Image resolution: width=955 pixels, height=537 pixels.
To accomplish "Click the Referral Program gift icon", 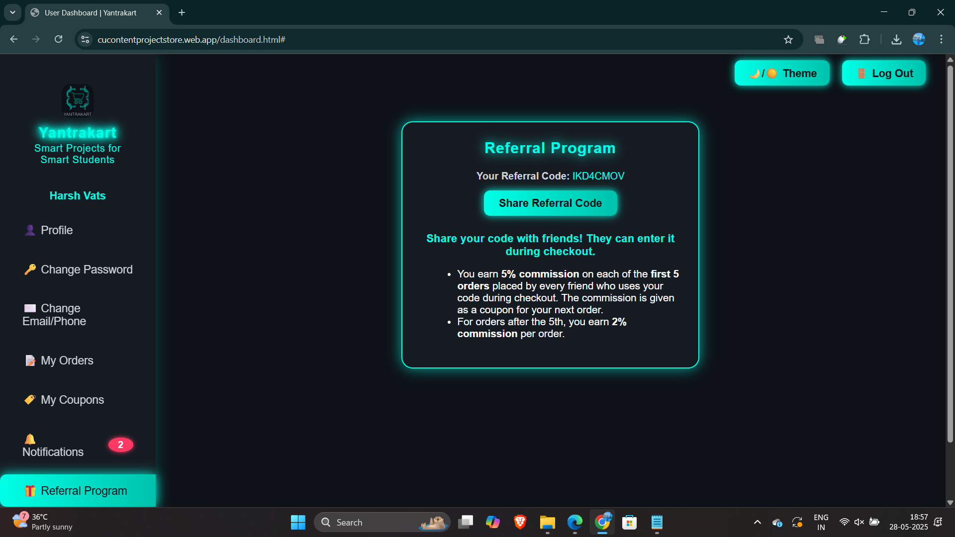I will [30, 491].
